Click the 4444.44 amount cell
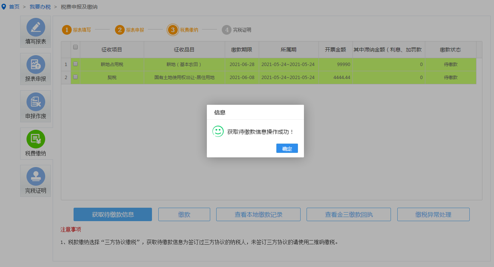 coord(336,78)
